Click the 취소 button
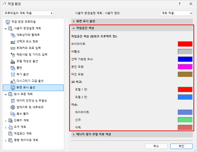The width and height of the screenshot is (197, 152). pos(156,146)
